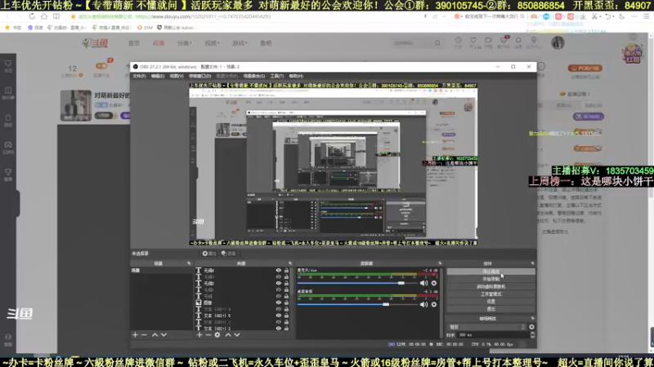This screenshot has width=654, height=367.
Task: Select the scene entry in Scenes list
Action: (x=161, y=271)
